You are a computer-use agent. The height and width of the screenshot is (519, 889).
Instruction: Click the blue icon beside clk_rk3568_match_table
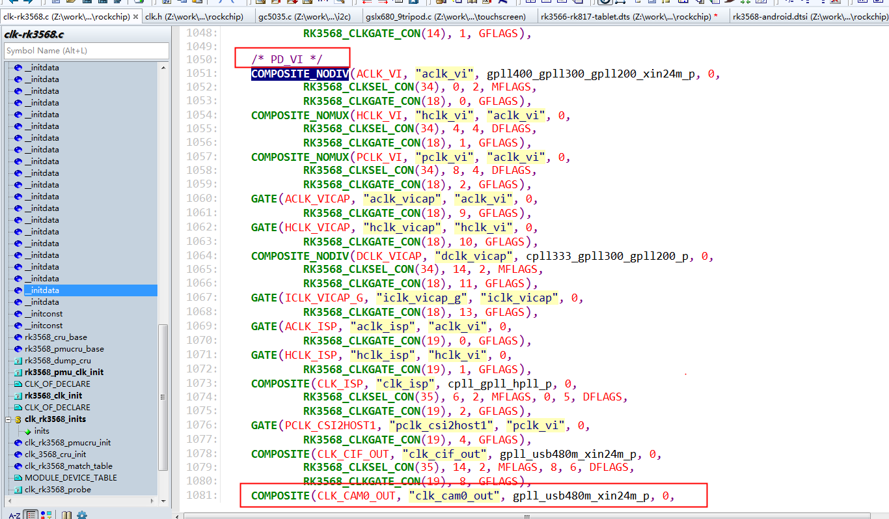[18, 466]
